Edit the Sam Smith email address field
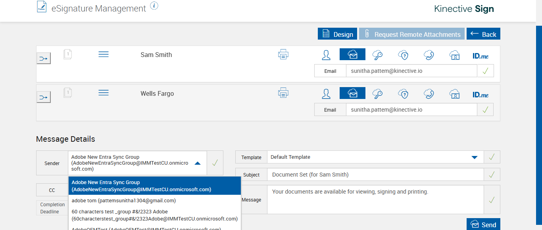The image size is (542, 230). (x=411, y=71)
